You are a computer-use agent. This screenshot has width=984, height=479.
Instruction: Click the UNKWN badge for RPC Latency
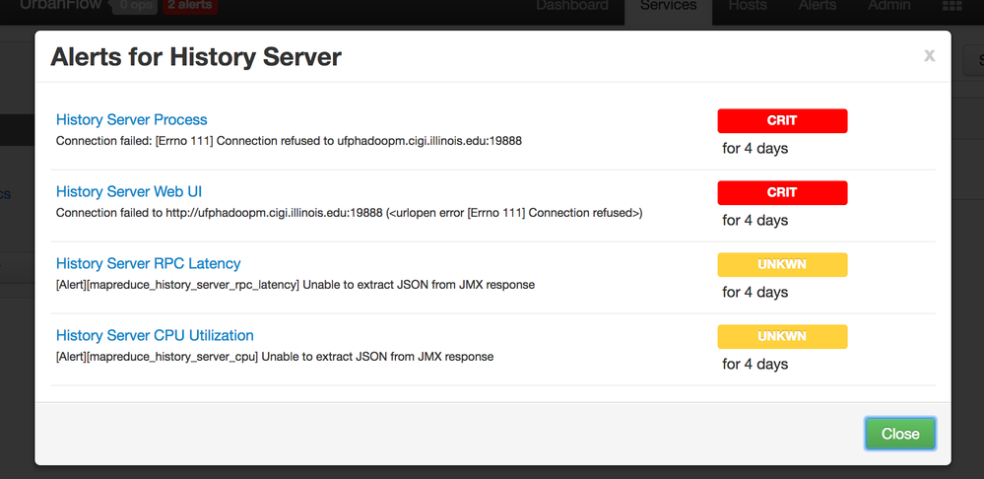tap(782, 264)
